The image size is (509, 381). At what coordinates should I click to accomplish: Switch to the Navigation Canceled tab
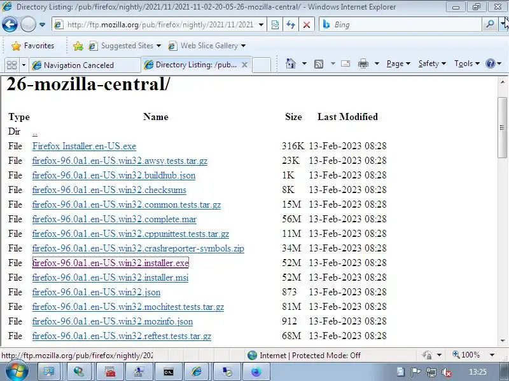point(85,65)
